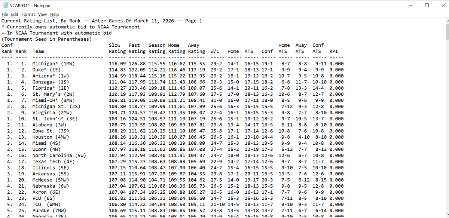The height and width of the screenshot is (218, 449).
Task: Click the line '(Tournament Seed in Parentheses)'
Action: [x=47, y=39]
